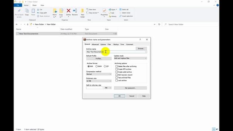This screenshot has height=131, width=233.
Task: Click Invert selection in ribbon
Action: [126, 16]
